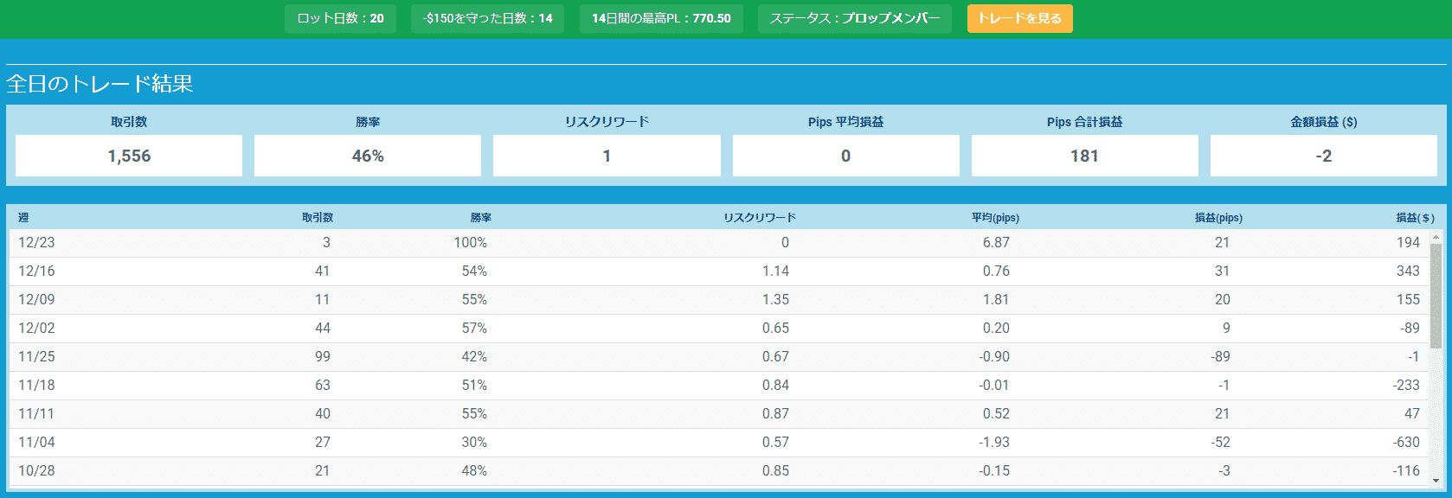Click the summary リスクリワード value box showing 1

pos(607,156)
